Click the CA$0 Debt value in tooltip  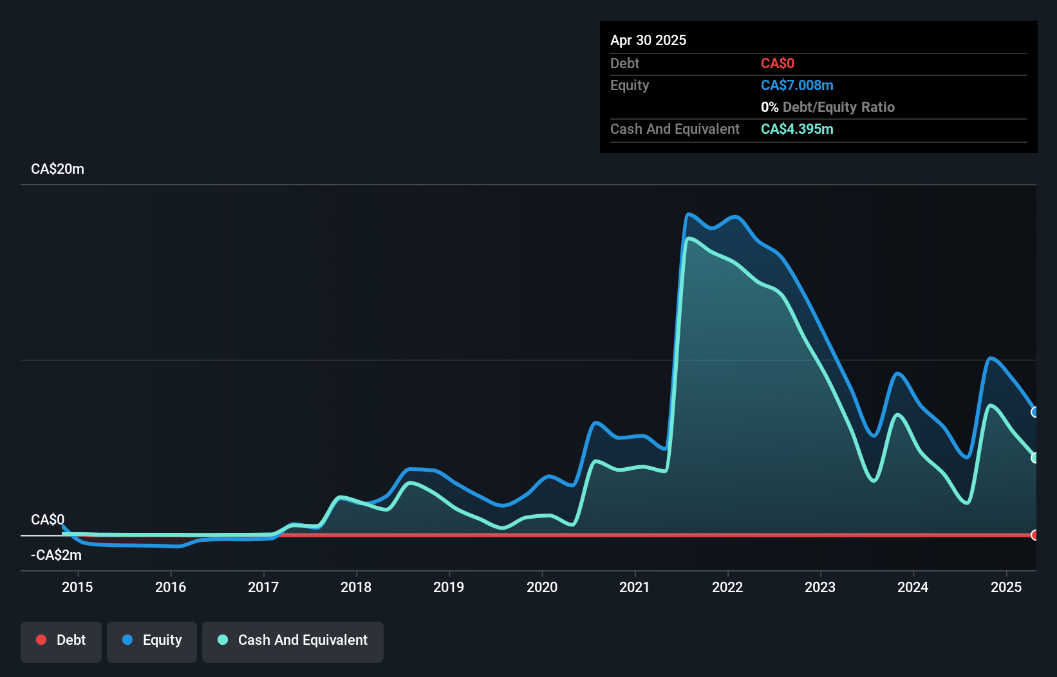[778, 63]
